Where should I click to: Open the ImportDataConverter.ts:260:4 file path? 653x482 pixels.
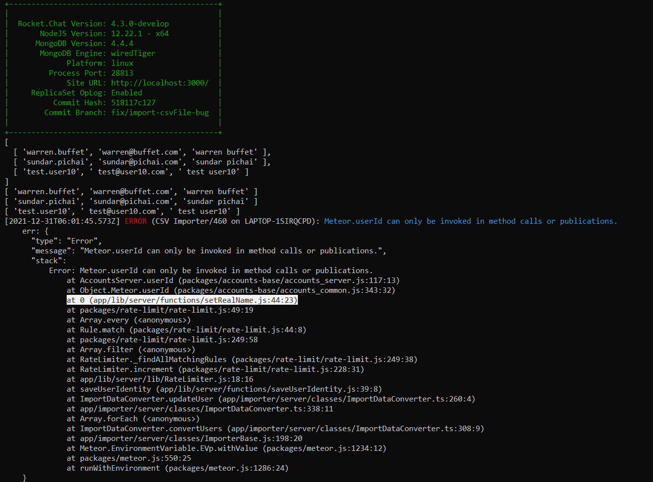coord(348,399)
